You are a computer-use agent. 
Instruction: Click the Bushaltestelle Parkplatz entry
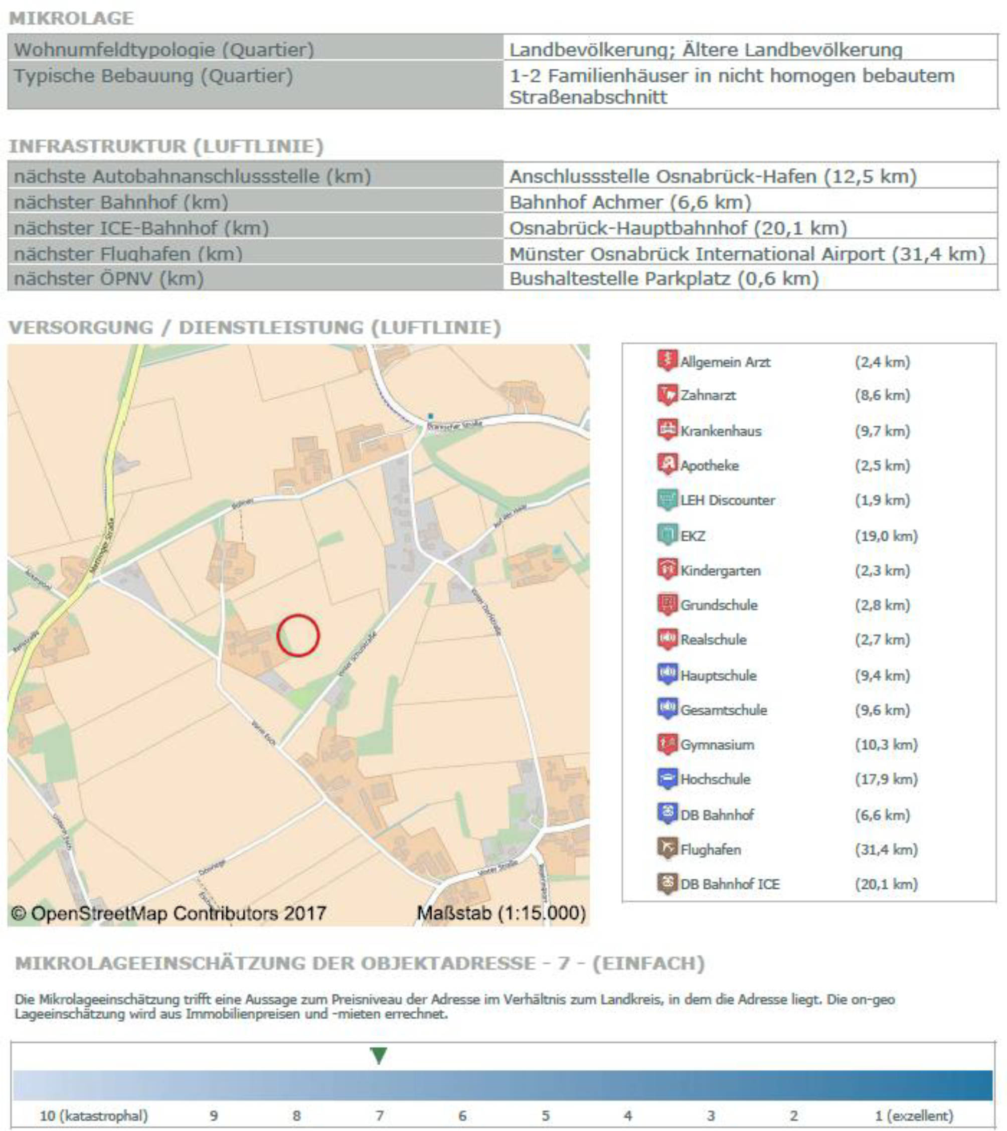click(663, 278)
